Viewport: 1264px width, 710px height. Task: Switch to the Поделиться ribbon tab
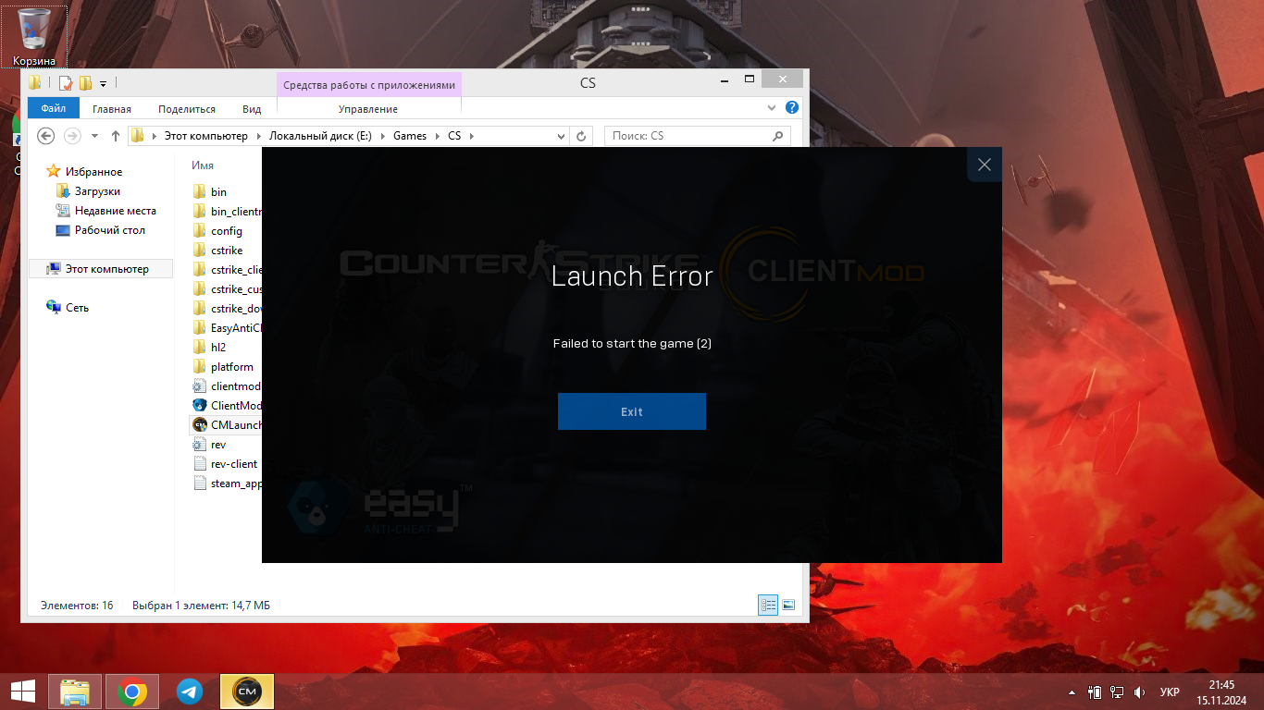[x=187, y=109]
